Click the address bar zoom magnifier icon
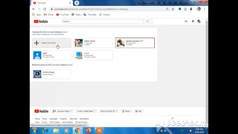The height and width of the screenshot is (134, 238). [167, 9]
